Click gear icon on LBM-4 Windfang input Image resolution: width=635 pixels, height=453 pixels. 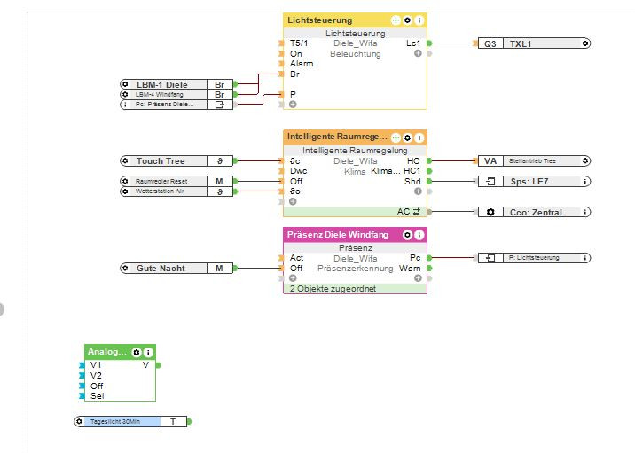(125, 94)
